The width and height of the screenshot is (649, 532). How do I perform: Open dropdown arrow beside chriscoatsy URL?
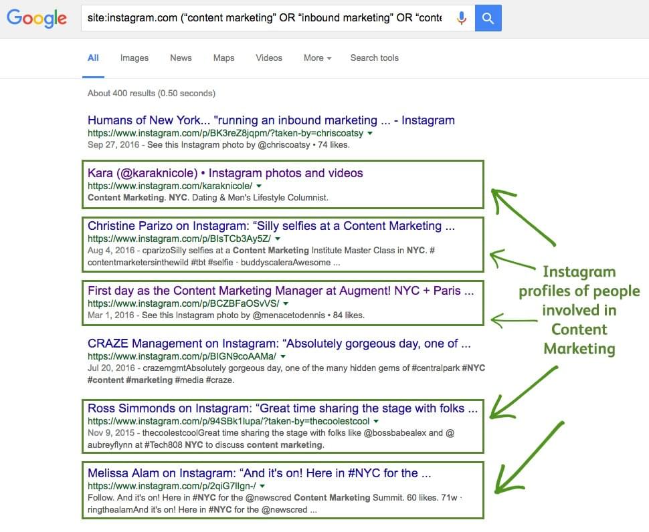tap(370, 133)
